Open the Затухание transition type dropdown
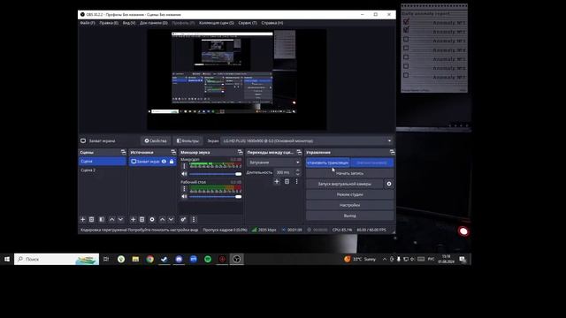Screen dimensions: 566x318 (274, 163)
